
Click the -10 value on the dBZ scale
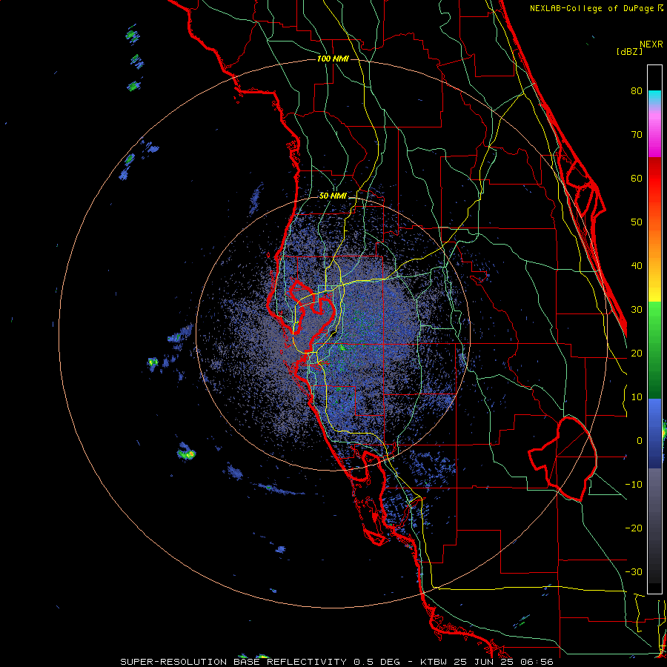(x=634, y=484)
